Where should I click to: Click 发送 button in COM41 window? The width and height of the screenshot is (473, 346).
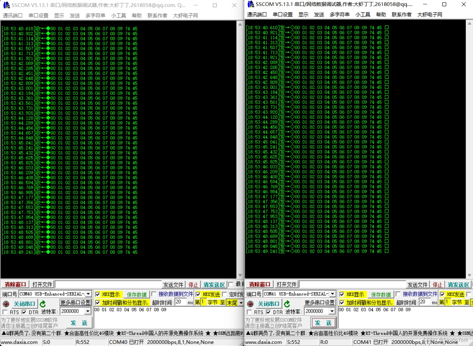tap(324, 323)
